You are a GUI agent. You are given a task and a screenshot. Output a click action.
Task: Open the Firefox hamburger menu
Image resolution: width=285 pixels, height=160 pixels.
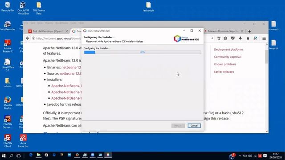(x=264, y=38)
